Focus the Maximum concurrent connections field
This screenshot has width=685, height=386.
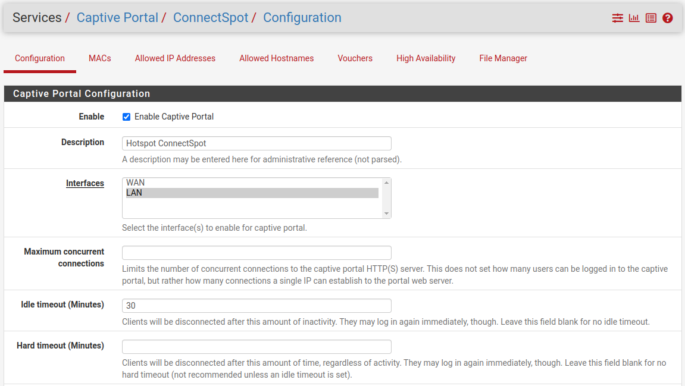[257, 253]
